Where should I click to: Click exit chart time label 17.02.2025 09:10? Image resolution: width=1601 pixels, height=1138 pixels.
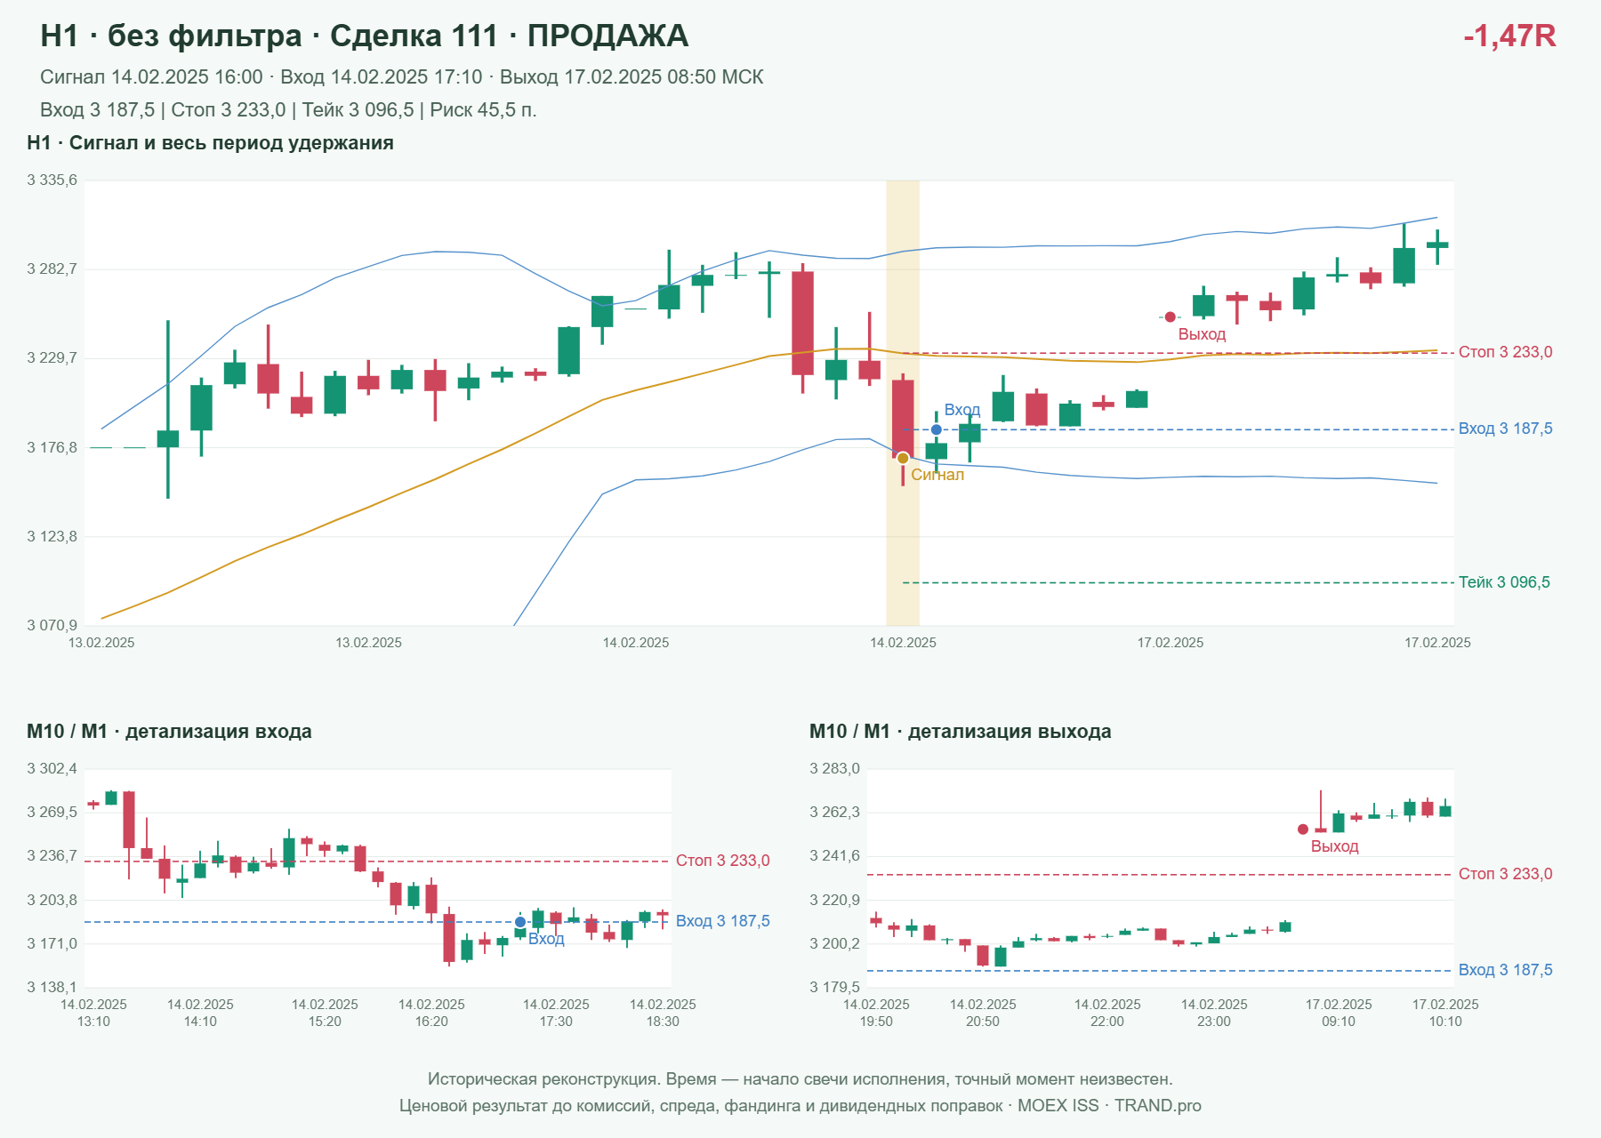pos(1339,1013)
